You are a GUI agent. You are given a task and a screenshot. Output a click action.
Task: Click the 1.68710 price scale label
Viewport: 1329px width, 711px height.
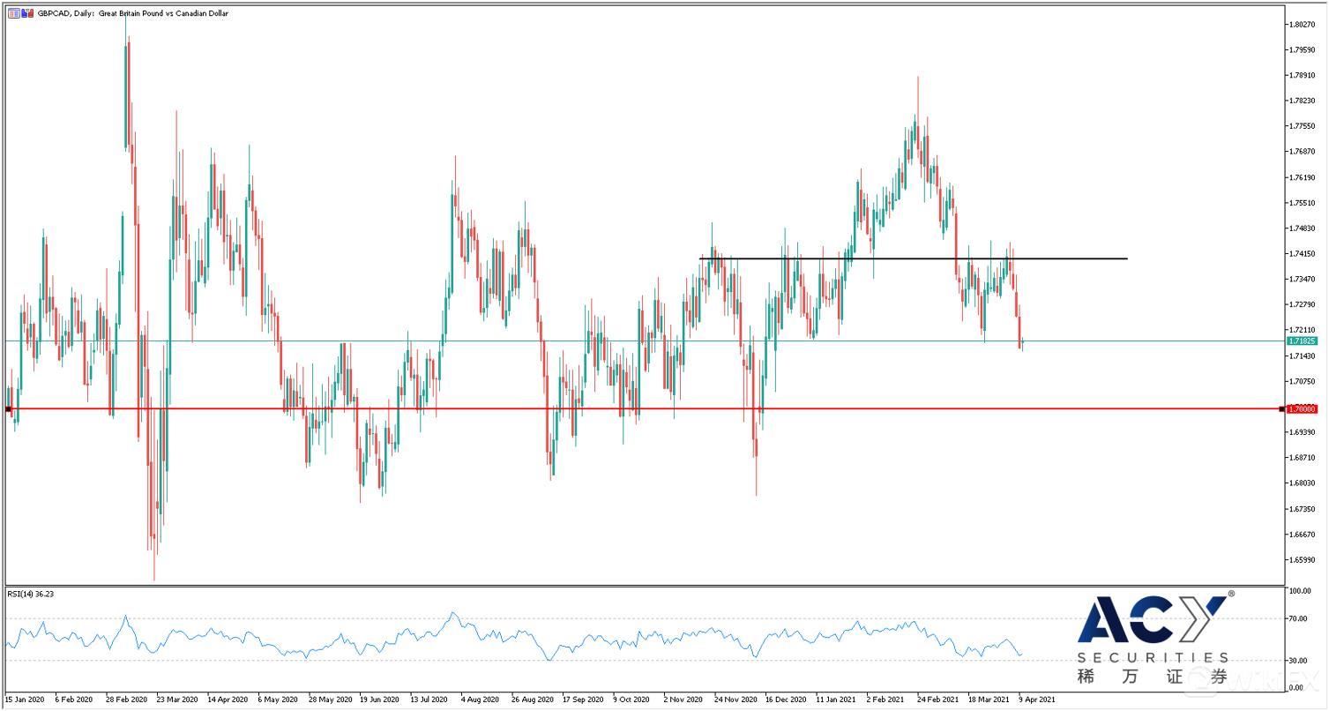(1302, 458)
